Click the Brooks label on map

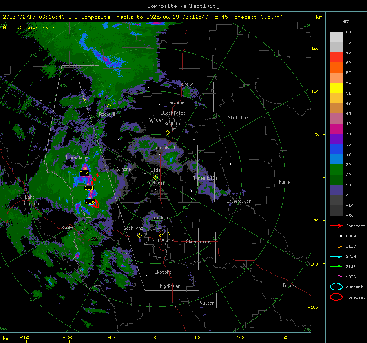coord(290,285)
